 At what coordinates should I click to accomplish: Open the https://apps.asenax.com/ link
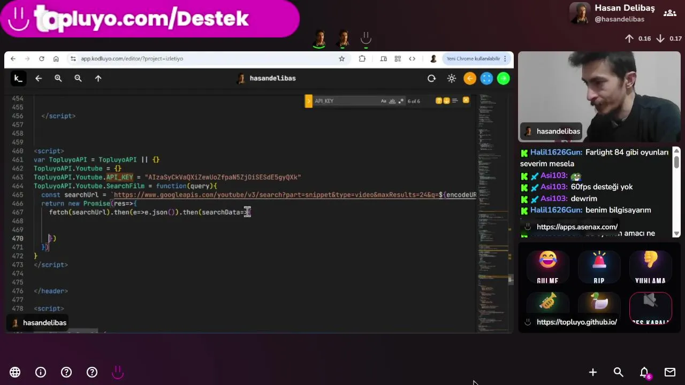pyautogui.click(x=577, y=227)
